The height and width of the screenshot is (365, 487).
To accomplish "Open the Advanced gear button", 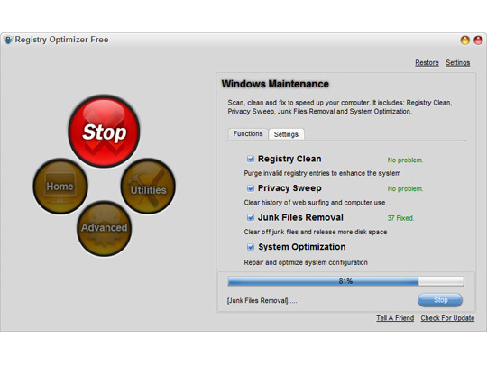I will [104, 229].
